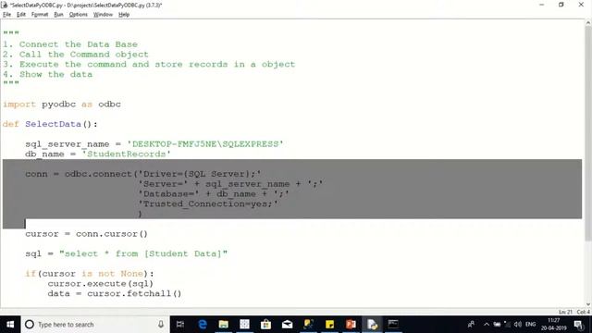
Task: Click the volume speaker icon in the tray
Action: [518, 325]
